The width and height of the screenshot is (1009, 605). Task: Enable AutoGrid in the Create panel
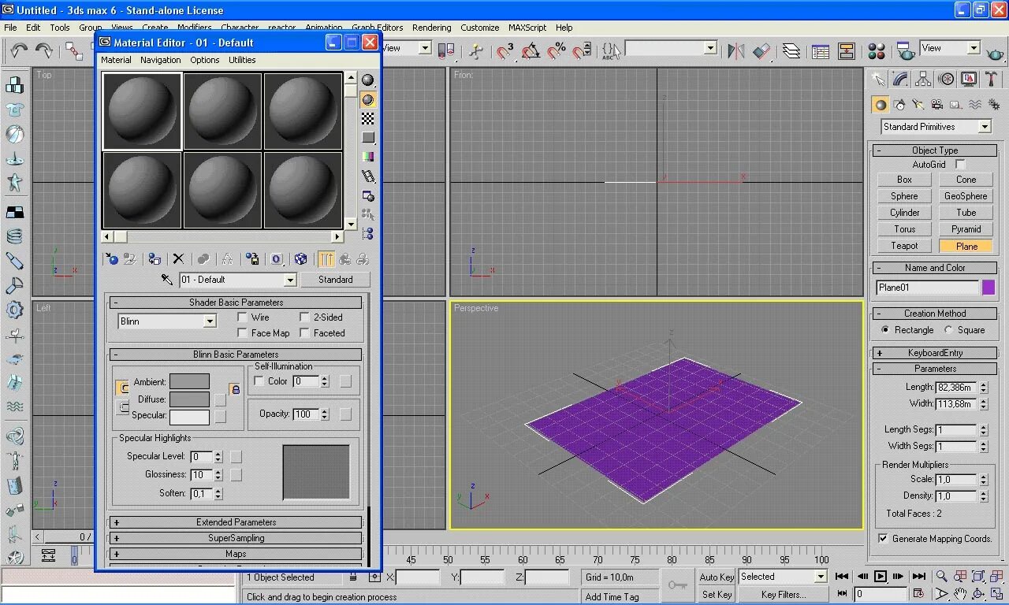959,164
